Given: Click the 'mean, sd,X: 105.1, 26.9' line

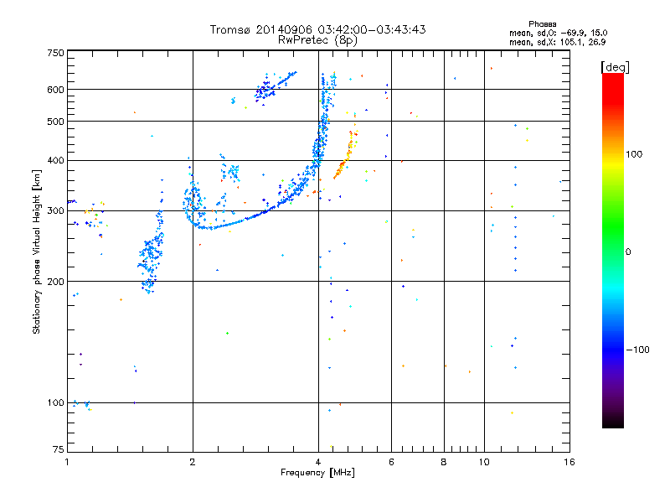Looking at the screenshot, I should pos(557,42).
